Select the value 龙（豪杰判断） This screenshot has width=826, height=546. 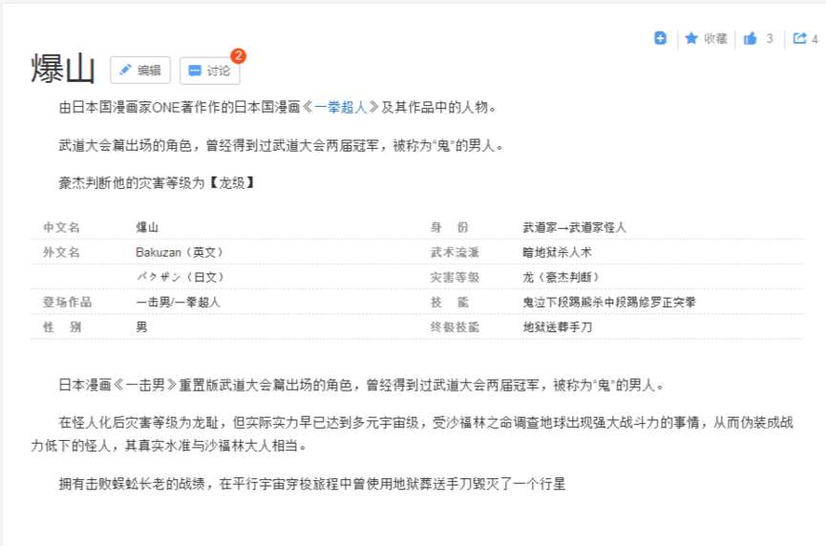click(561, 277)
